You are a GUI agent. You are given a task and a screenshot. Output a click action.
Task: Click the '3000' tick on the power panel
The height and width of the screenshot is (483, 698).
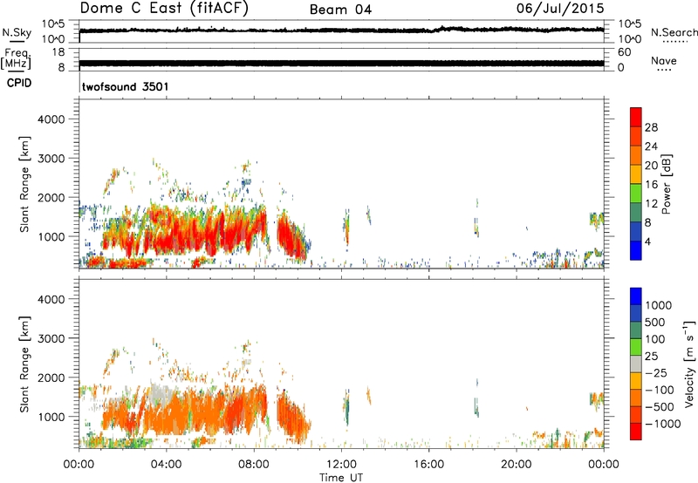pos(51,159)
